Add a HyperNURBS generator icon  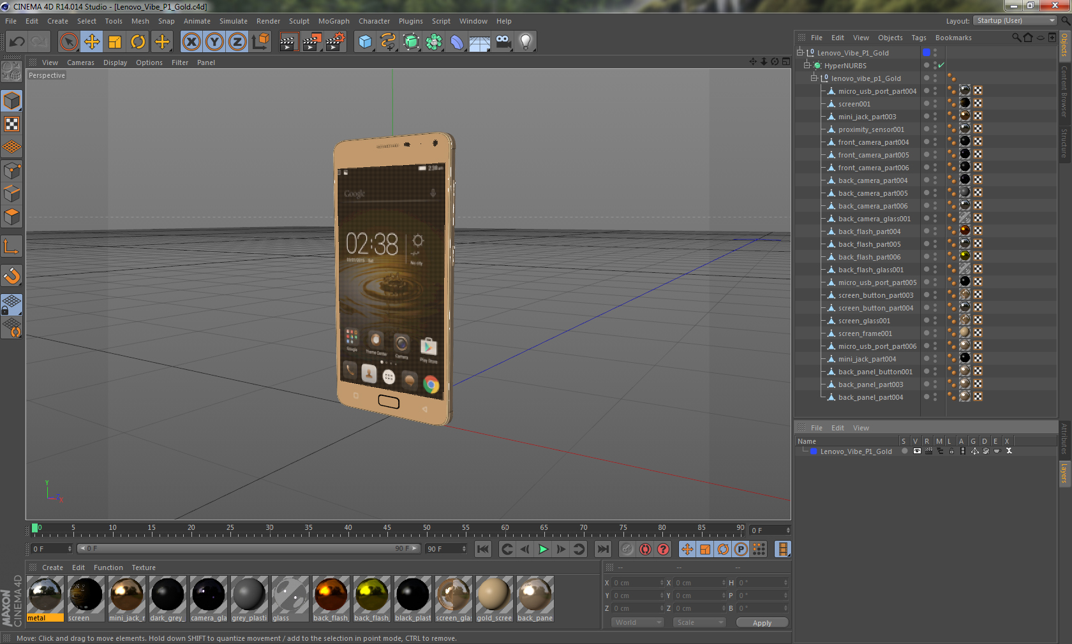[411, 42]
